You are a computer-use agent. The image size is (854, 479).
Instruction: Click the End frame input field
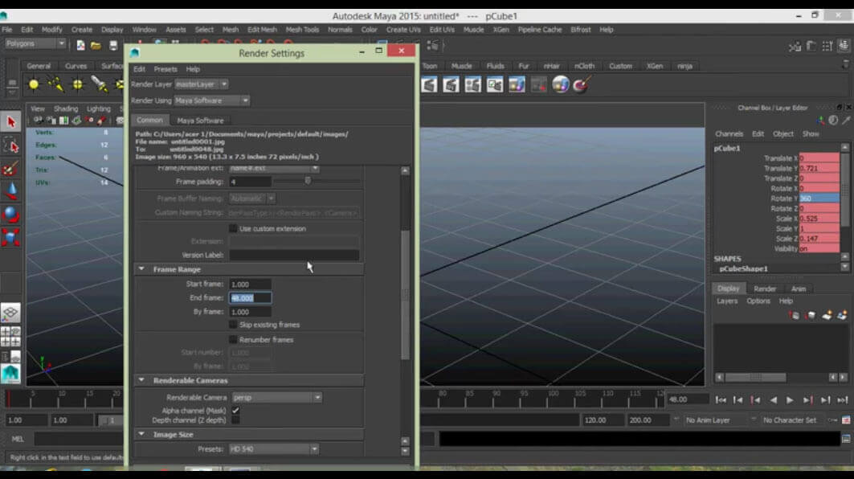(x=250, y=298)
